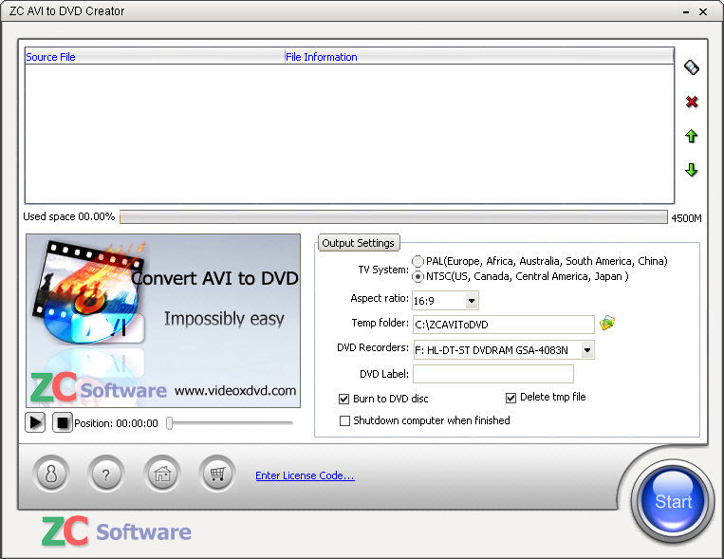Click the add video file icon

click(x=691, y=67)
